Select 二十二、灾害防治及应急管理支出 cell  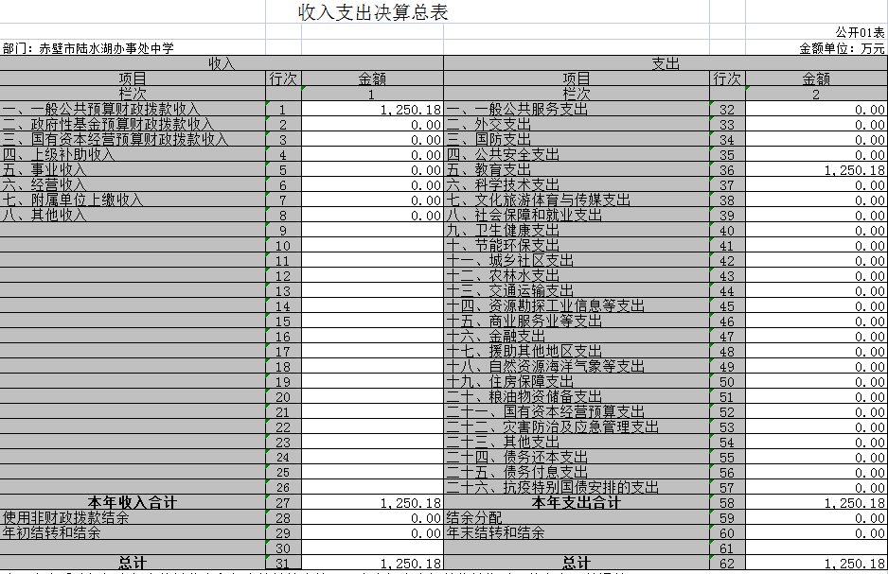click(577, 427)
